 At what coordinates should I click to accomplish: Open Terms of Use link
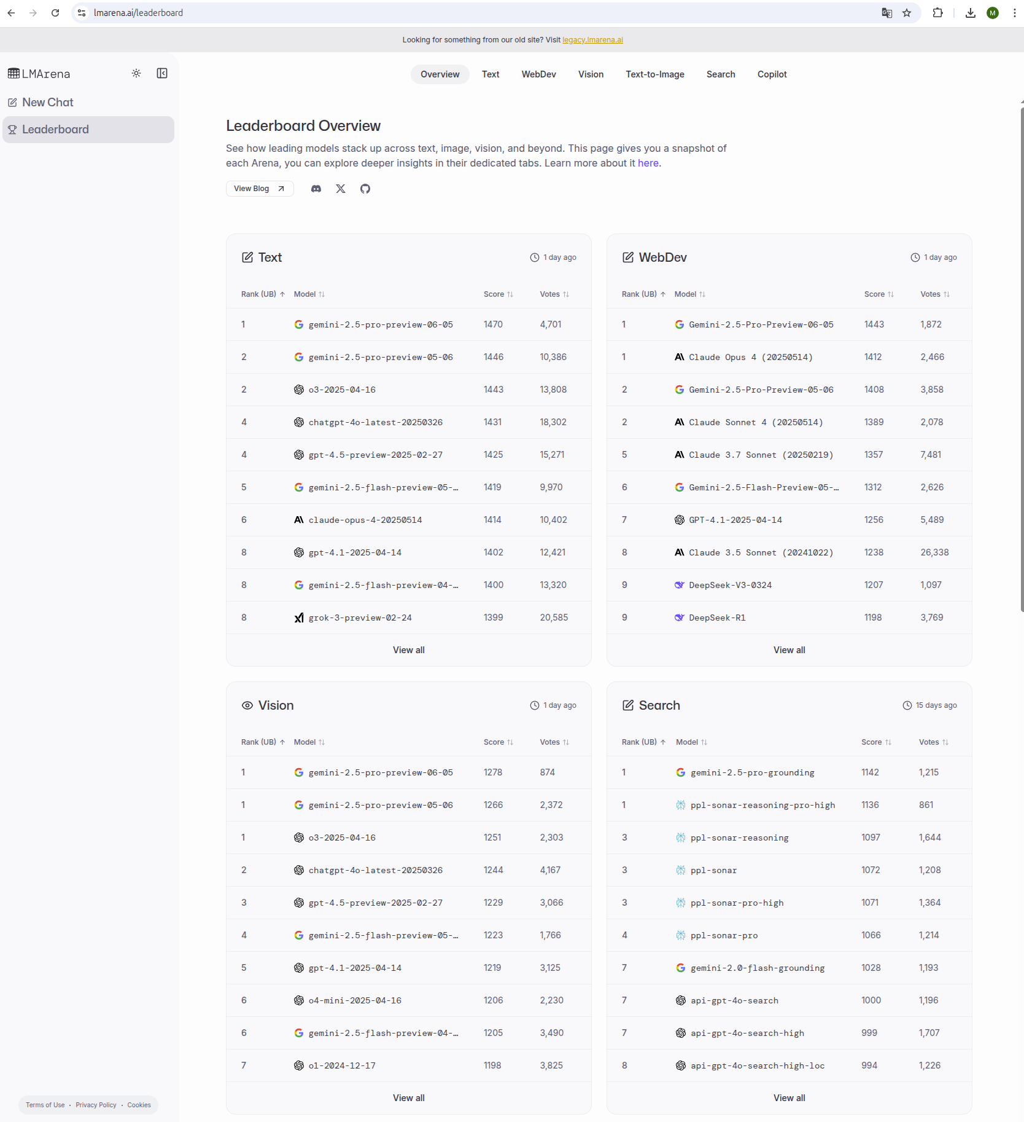pos(45,1105)
